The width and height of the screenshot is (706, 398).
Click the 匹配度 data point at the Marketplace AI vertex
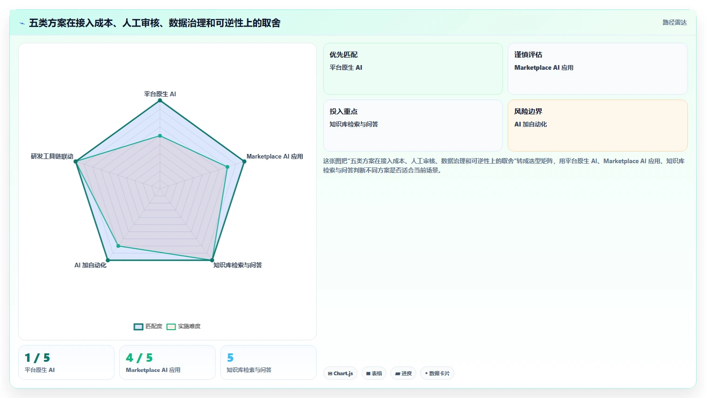(244, 161)
